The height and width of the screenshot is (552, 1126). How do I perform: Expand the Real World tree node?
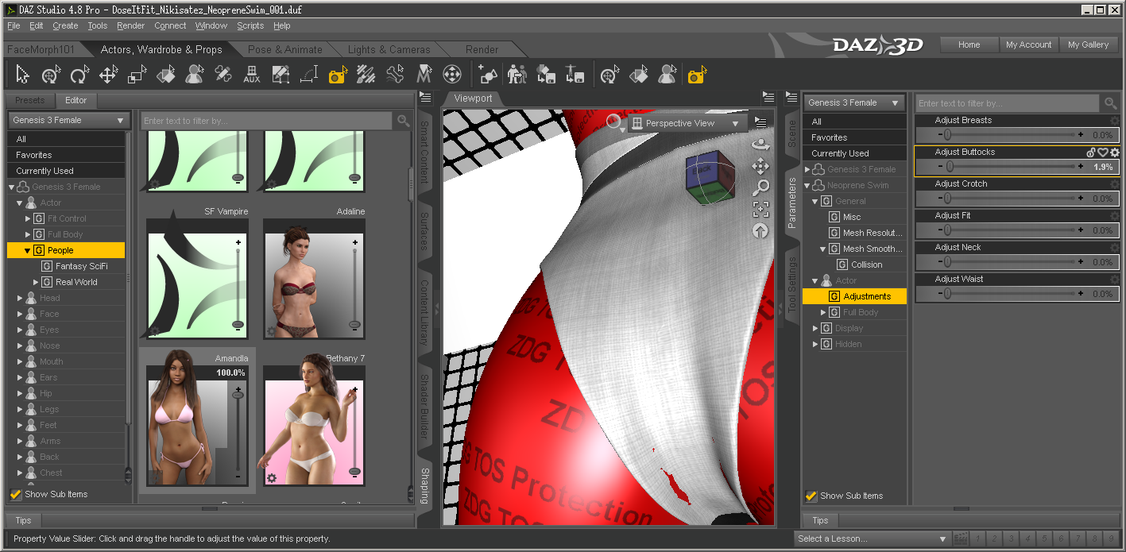pyautogui.click(x=36, y=282)
